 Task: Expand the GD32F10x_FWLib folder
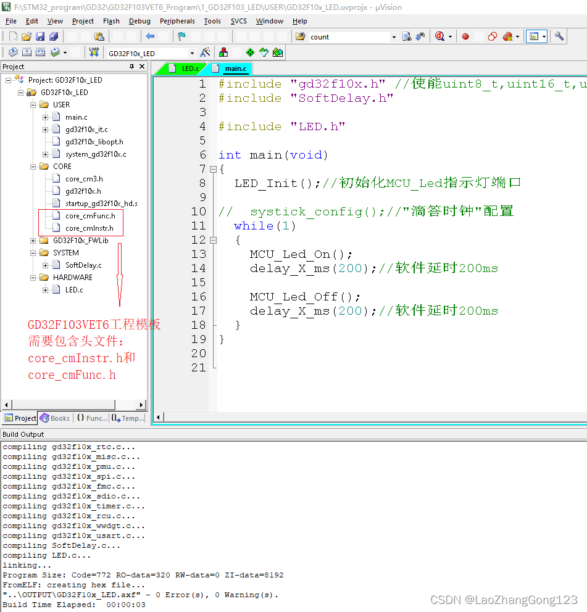(x=33, y=241)
